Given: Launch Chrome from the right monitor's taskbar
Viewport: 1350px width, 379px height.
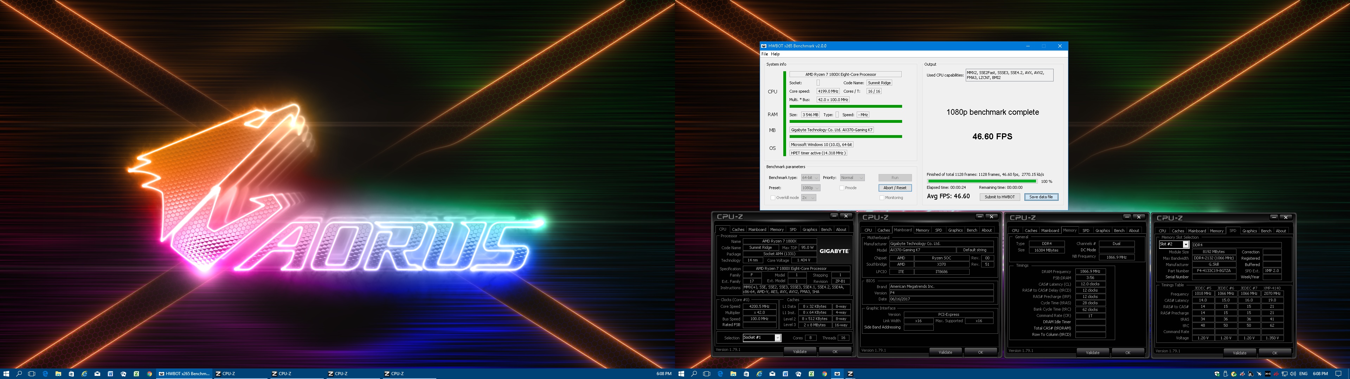Looking at the screenshot, I should (824, 374).
